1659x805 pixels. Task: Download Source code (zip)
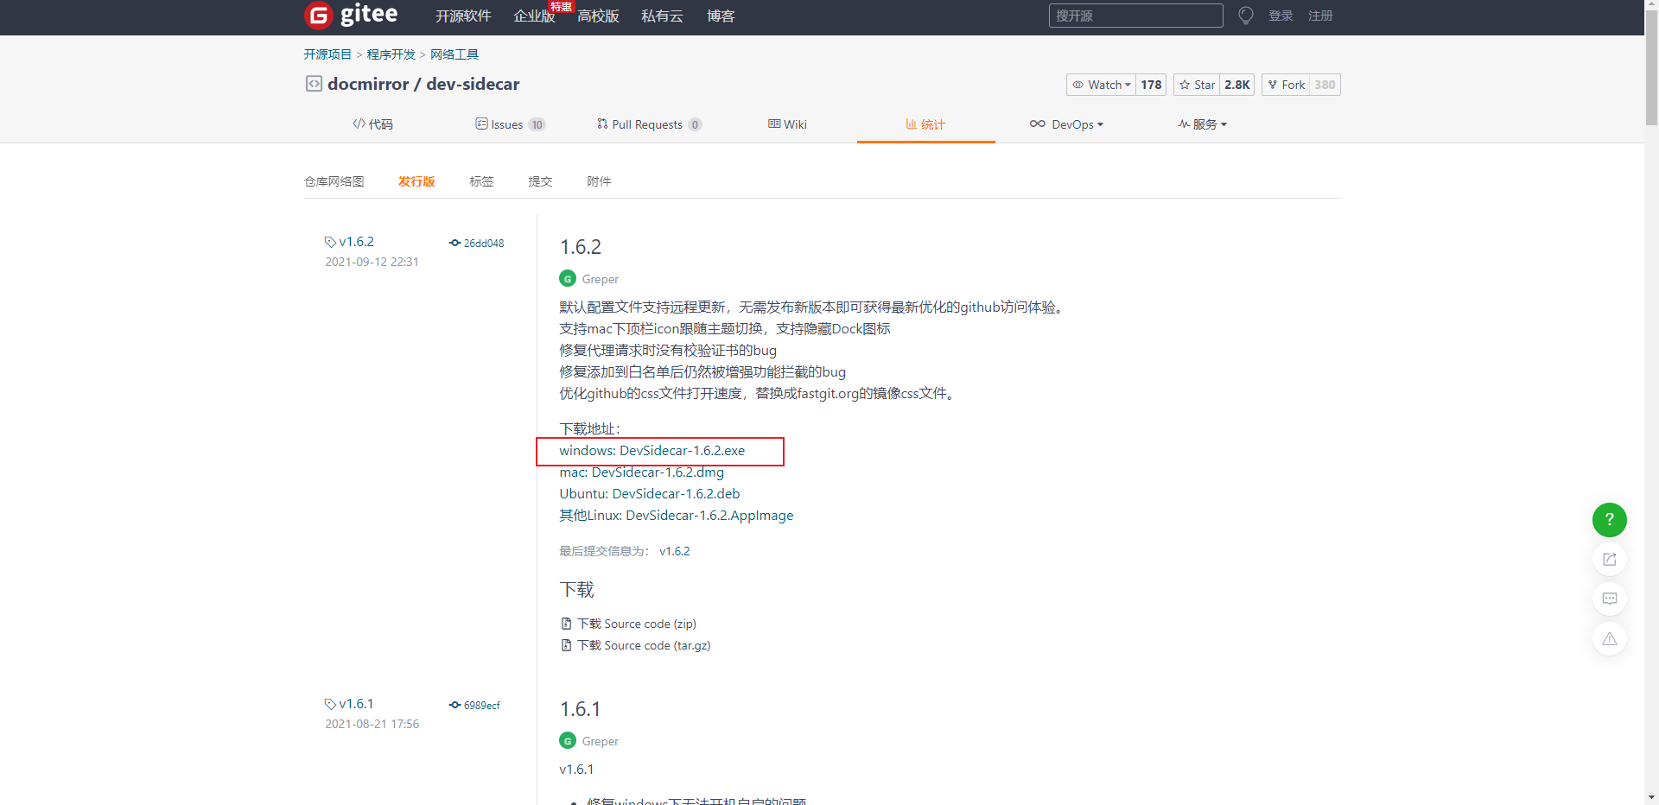[637, 624]
